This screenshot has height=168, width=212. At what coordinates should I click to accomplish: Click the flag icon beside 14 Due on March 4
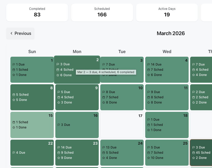pyautogui.click(x=148, y=64)
